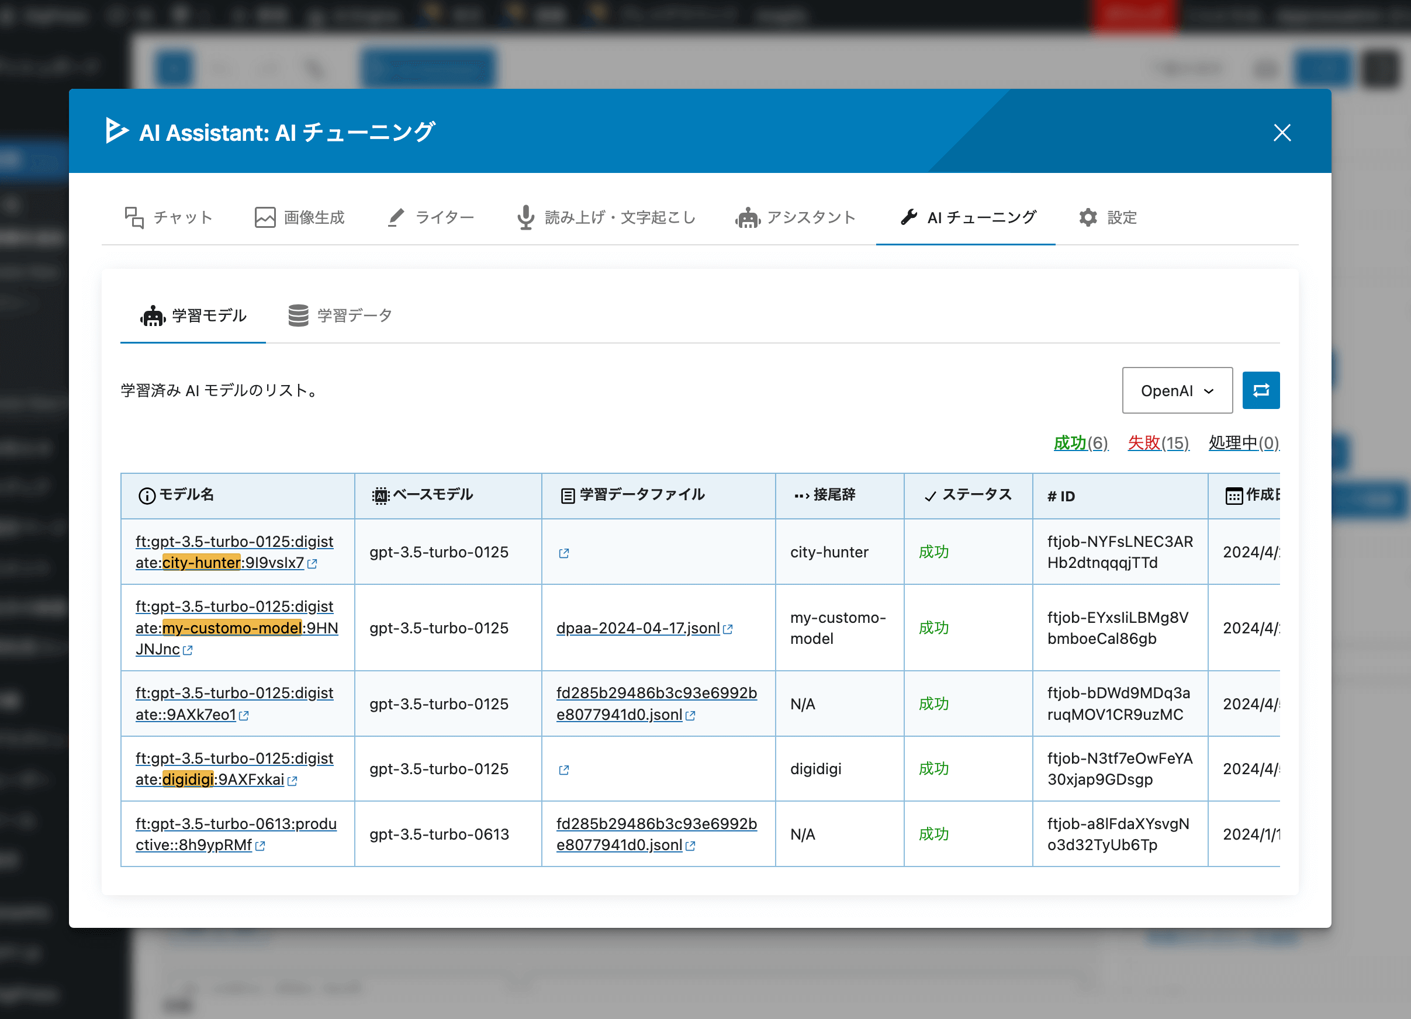
Task: Open the city-hunter model link
Action: point(234,552)
